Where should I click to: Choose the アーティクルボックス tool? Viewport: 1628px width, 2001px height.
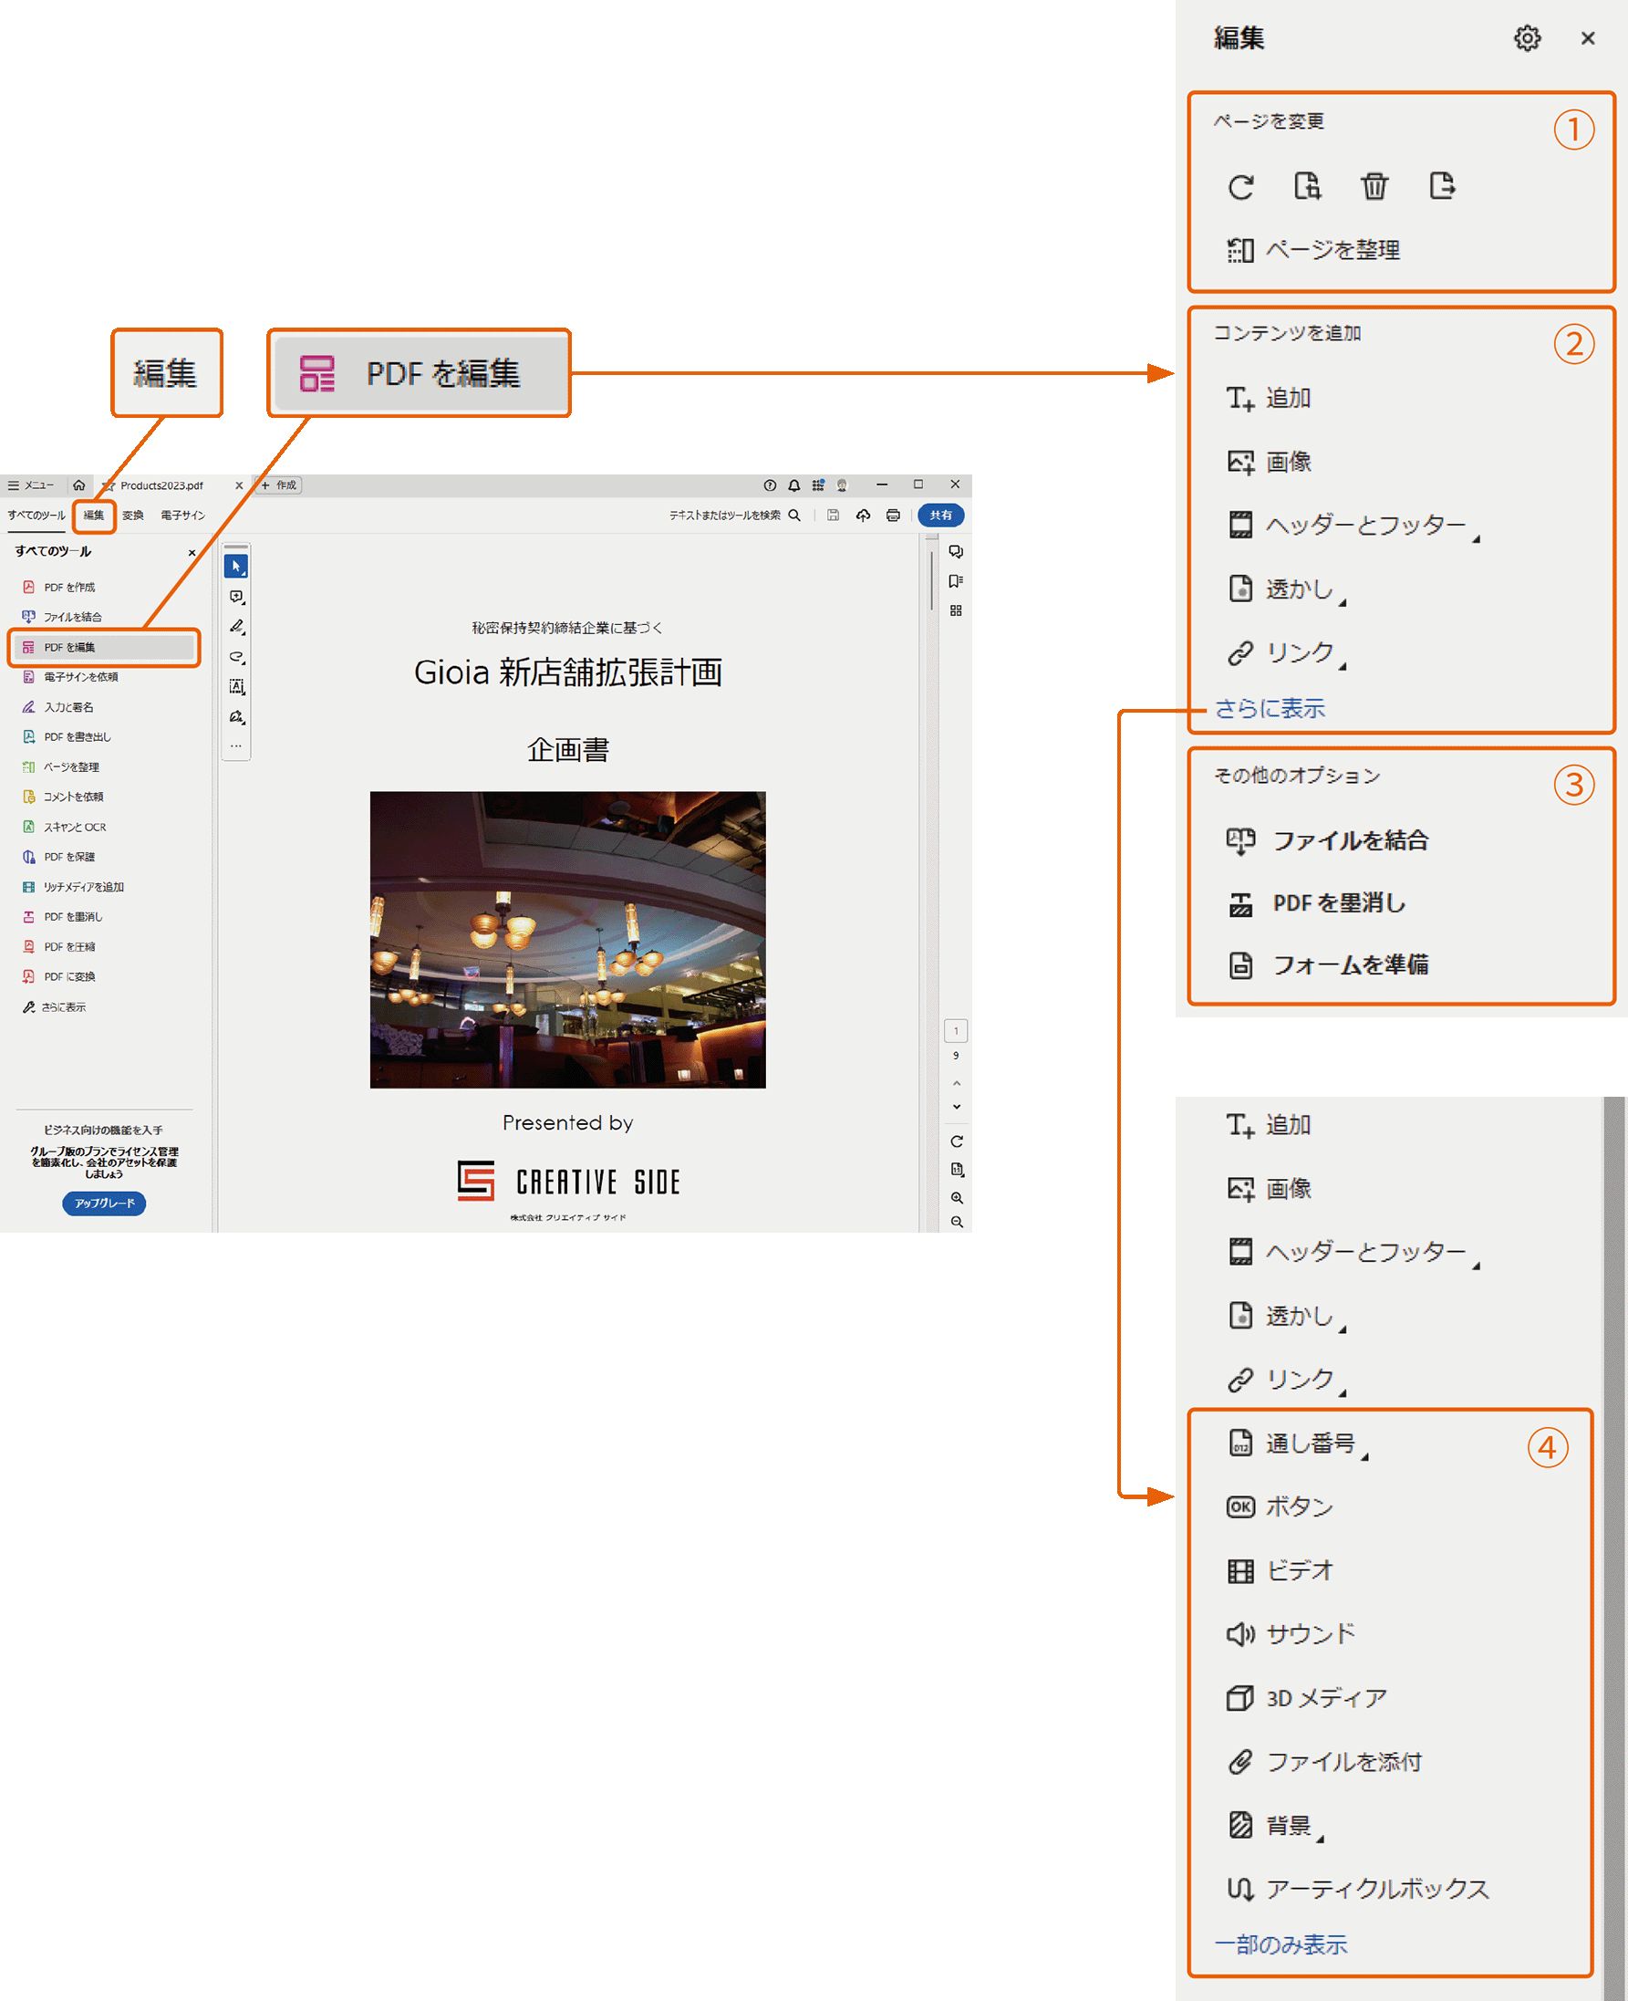(x=1358, y=1889)
